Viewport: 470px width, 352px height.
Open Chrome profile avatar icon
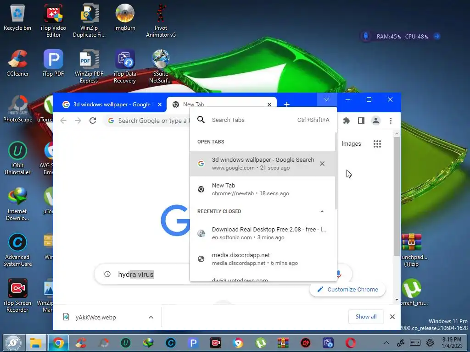pyautogui.click(x=376, y=121)
